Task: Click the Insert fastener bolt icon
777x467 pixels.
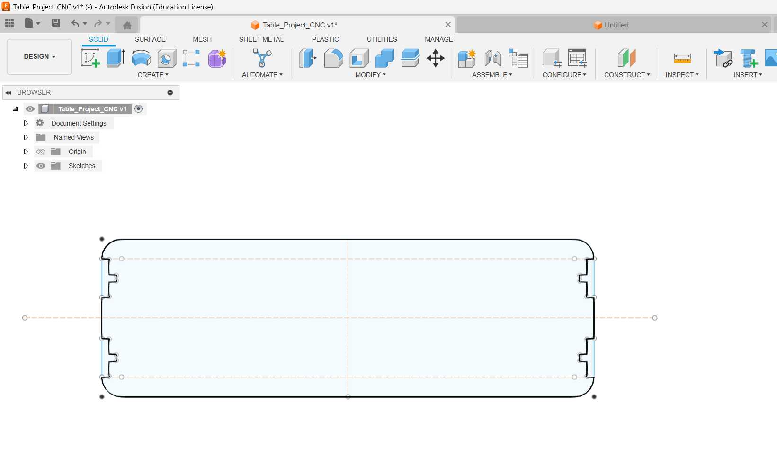Action: (749, 58)
